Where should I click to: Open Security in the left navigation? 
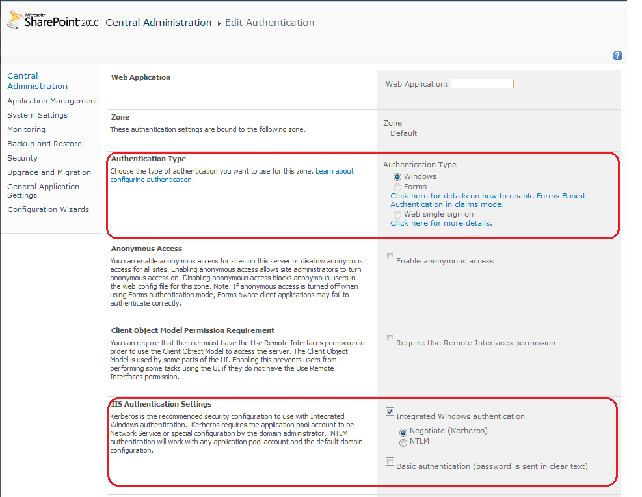(22, 158)
